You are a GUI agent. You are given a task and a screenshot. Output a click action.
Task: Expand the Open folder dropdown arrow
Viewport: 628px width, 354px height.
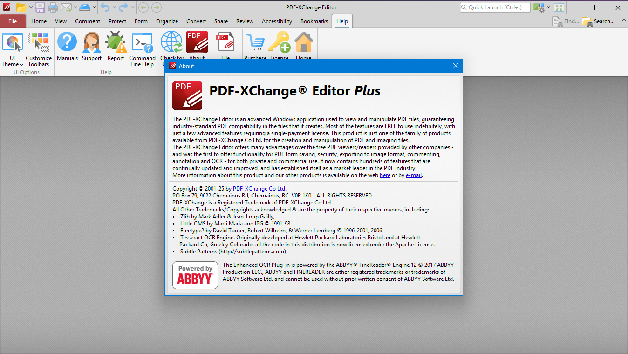pos(31,7)
